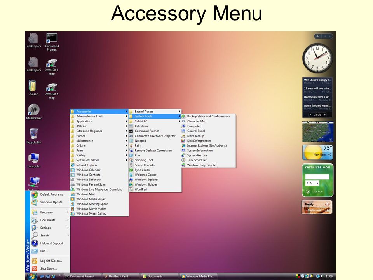
Task: Expand the Games folder
Action: (99, 136)
